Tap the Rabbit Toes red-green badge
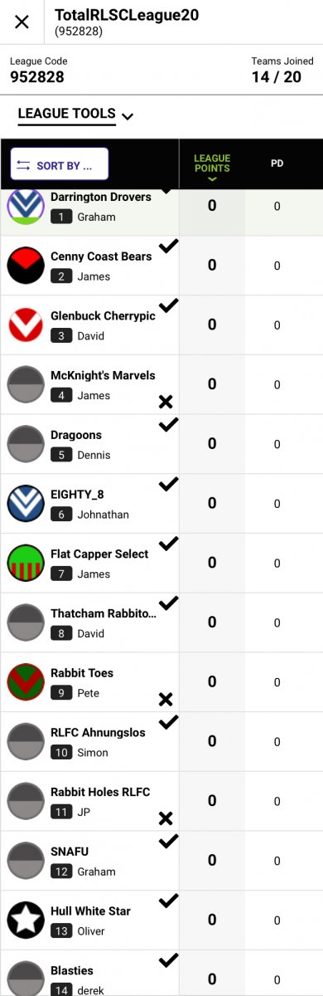323x996 pixels. 26,681
